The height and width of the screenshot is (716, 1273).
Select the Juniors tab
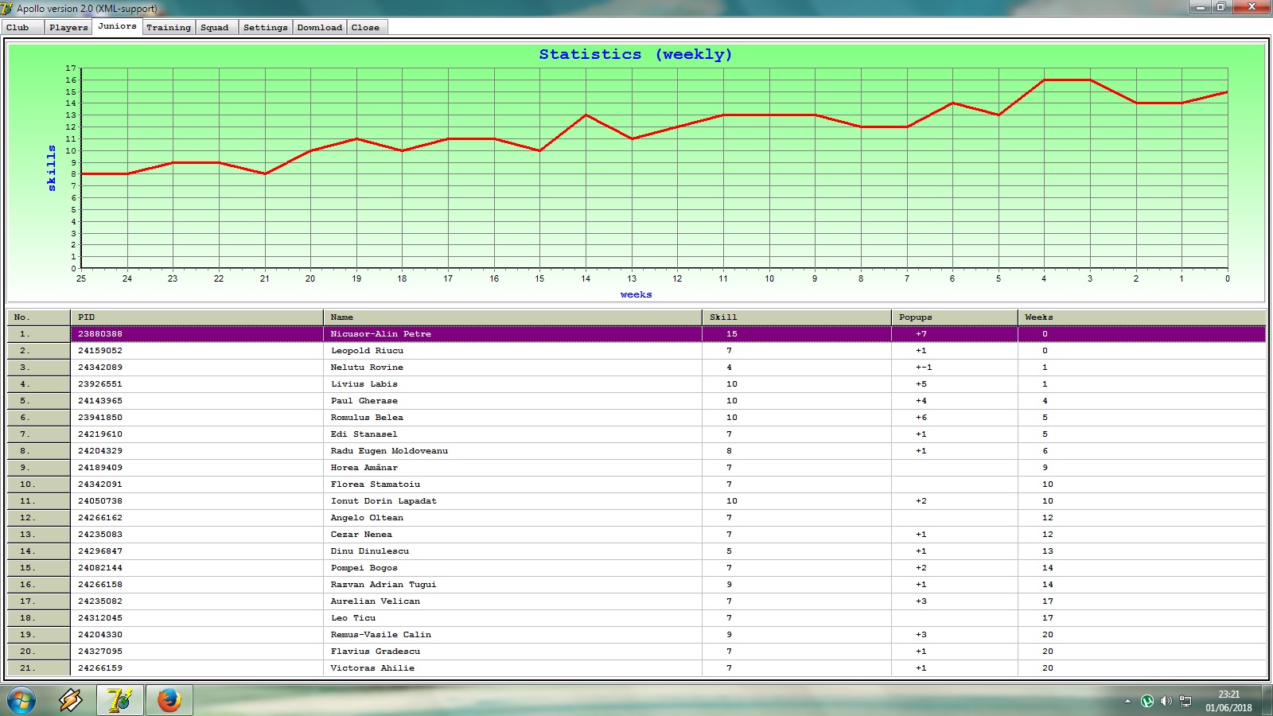coord(117,26)
